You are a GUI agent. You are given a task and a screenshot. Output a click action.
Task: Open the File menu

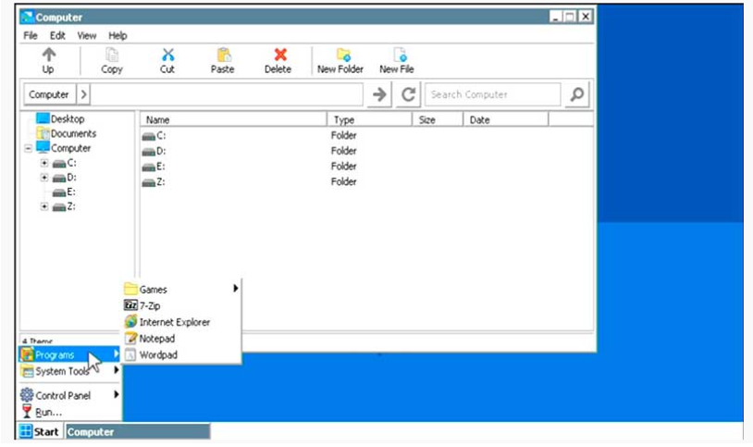[x=31, y=35]
